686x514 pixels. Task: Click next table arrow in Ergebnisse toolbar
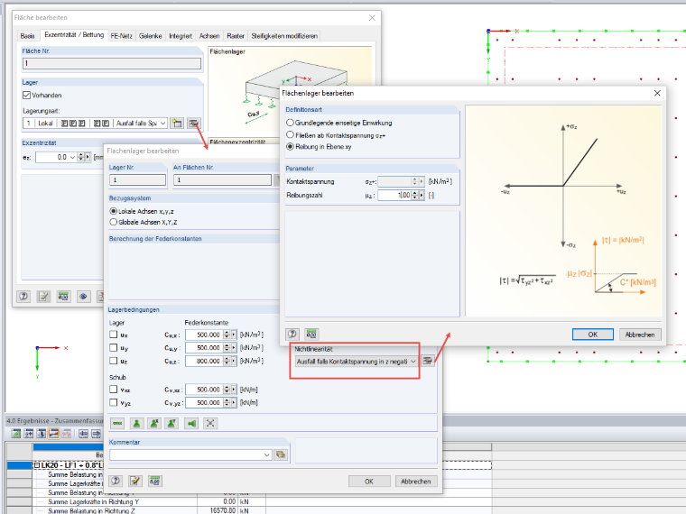coord(96,434)
